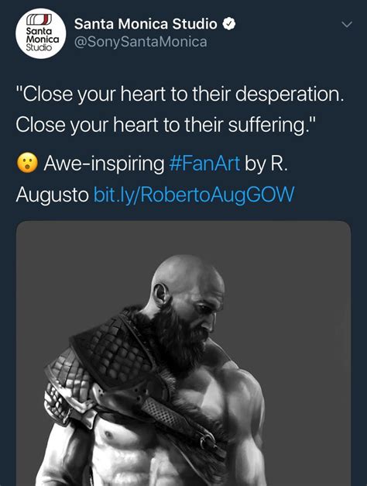
Task: Click the "Close your heart to their suffering" line
Action: click(166, 125)
